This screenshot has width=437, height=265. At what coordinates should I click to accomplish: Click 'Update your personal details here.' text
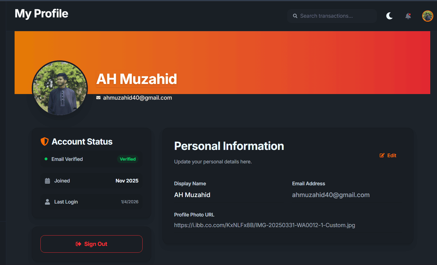[213, 162]
